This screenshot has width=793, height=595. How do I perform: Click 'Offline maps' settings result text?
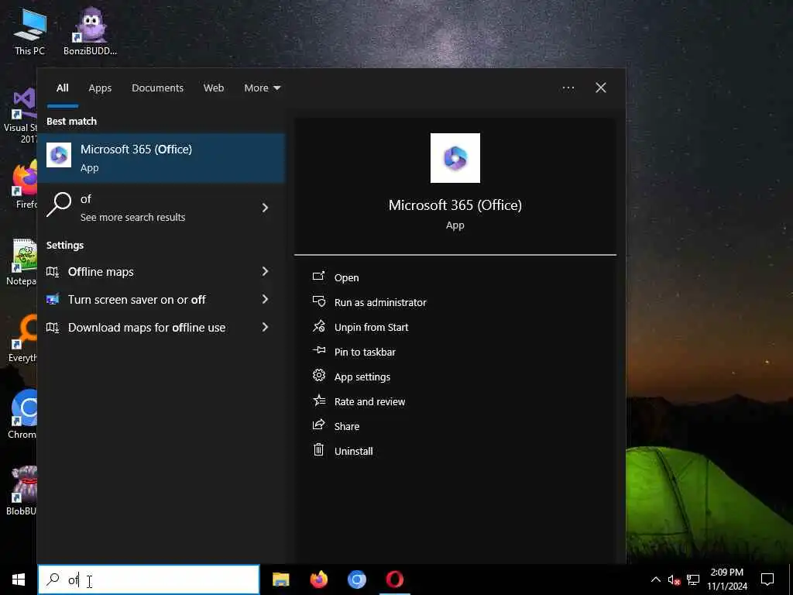pyautogui.click(x=101, y=272)
